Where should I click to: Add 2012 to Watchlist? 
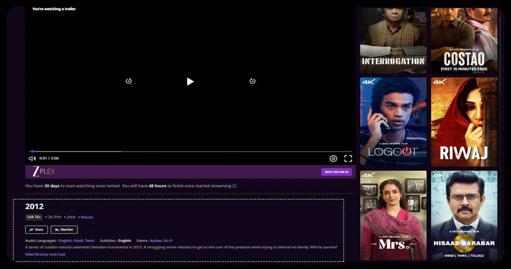pos(64,230)
